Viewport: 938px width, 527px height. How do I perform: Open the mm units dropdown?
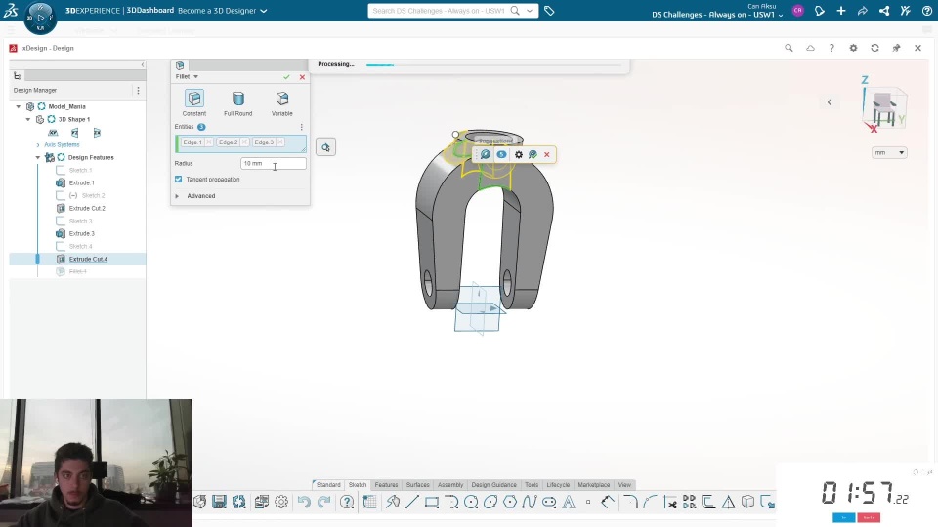click(889, 153)
